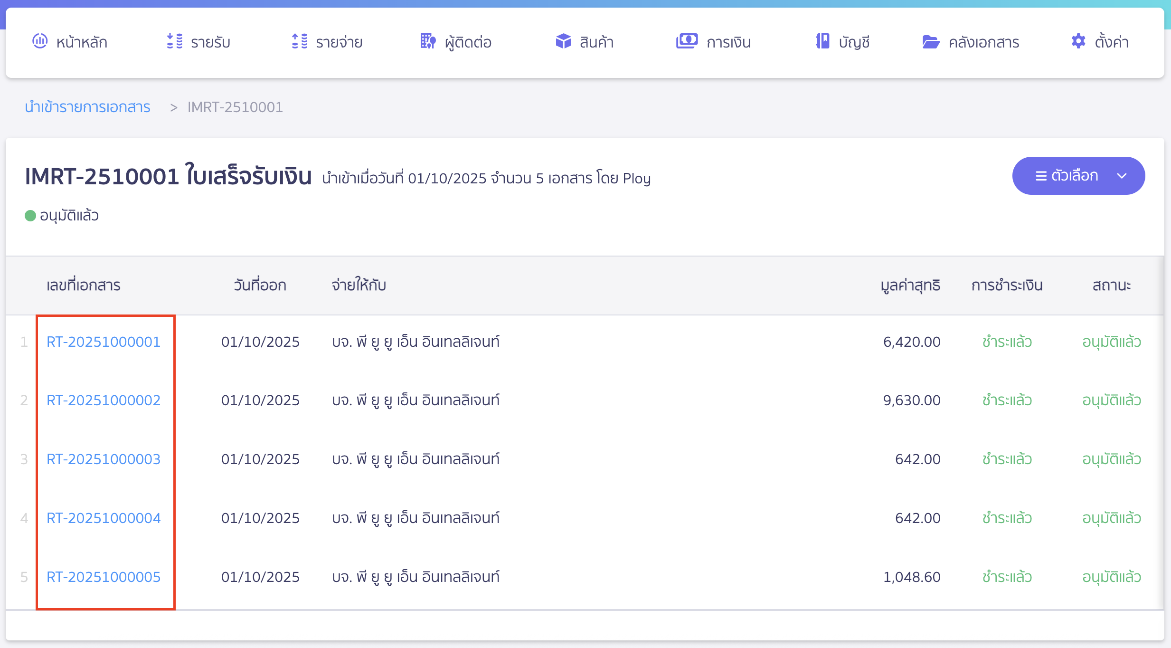The image size is (1171, 648).
Task: Open the ตั้งค่า settings gear icon
Action: coord(1078,42)
